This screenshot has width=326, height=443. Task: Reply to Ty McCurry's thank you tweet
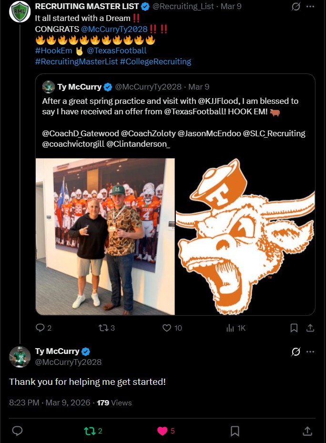click(17, 431)
